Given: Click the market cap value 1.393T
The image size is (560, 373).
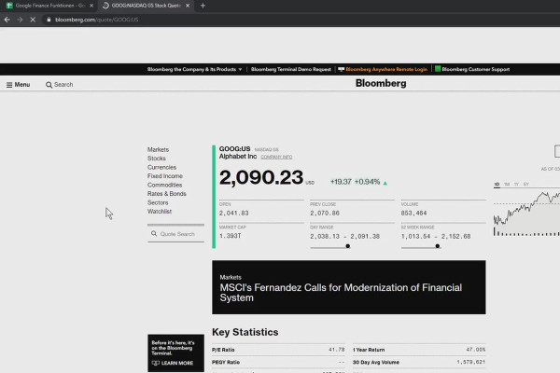Looking at the screenshot, I should [x=230, y=236].
